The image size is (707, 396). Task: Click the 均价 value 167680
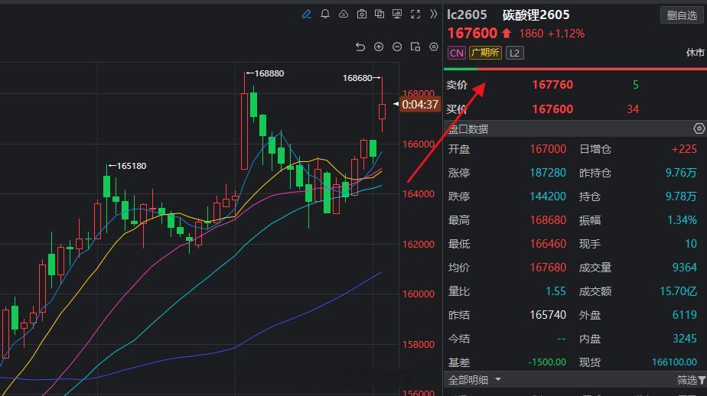(x=548, y=268)
